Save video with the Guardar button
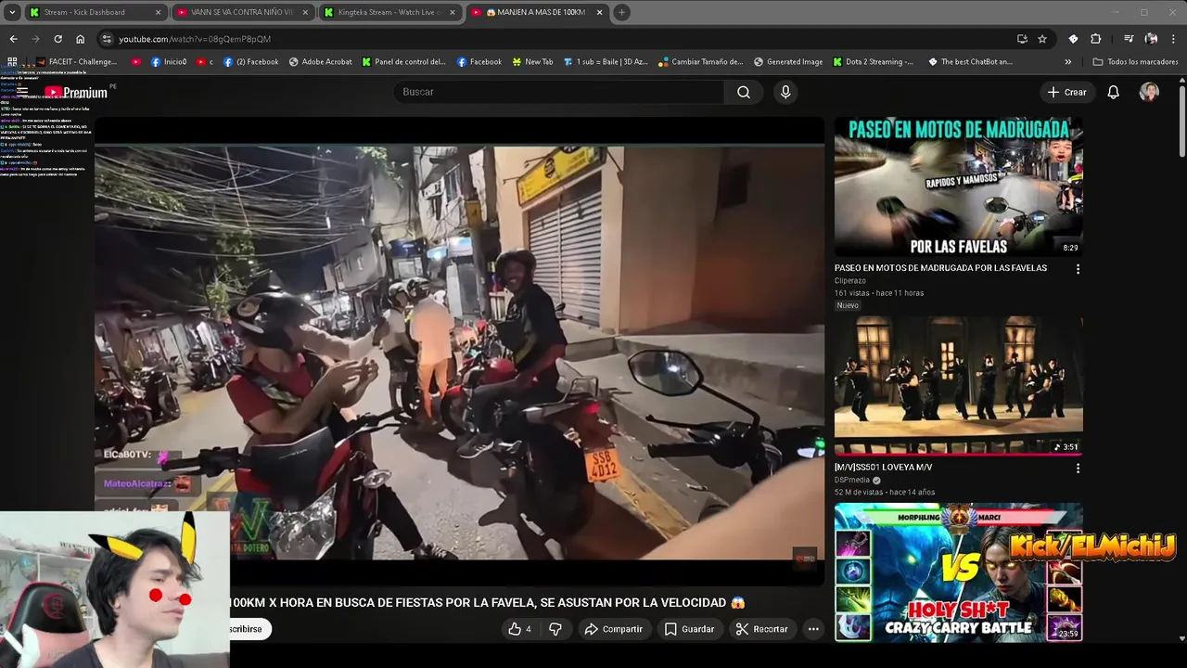Screen dimensions: 1187x668 click(x=689, y=629)
